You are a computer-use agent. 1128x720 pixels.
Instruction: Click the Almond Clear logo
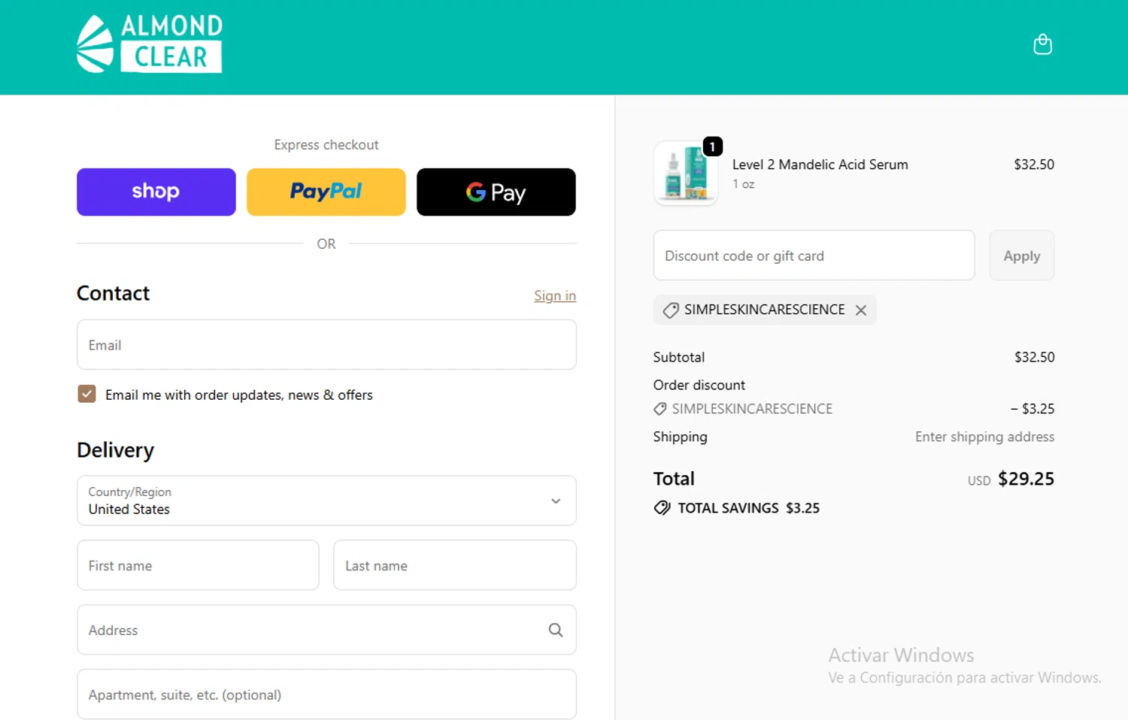point(150,44)
